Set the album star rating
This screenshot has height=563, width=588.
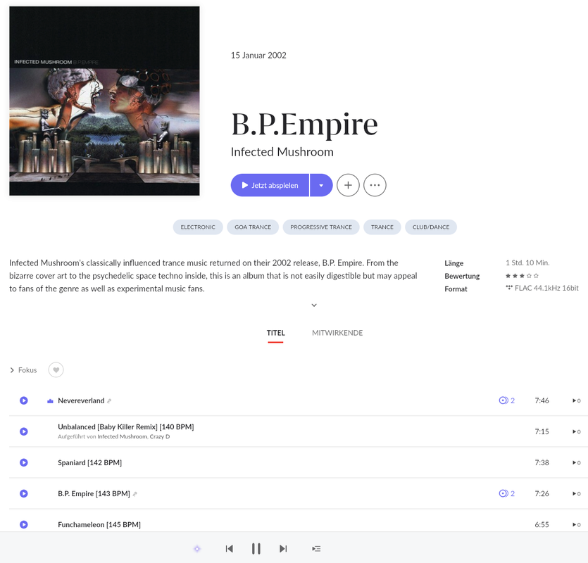(x=522, y=276)
